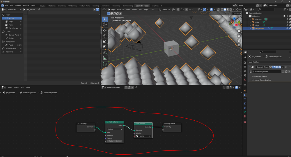Pick the Add Cube tool
This screenshot has height=157, width=291.
click(105, 64)
